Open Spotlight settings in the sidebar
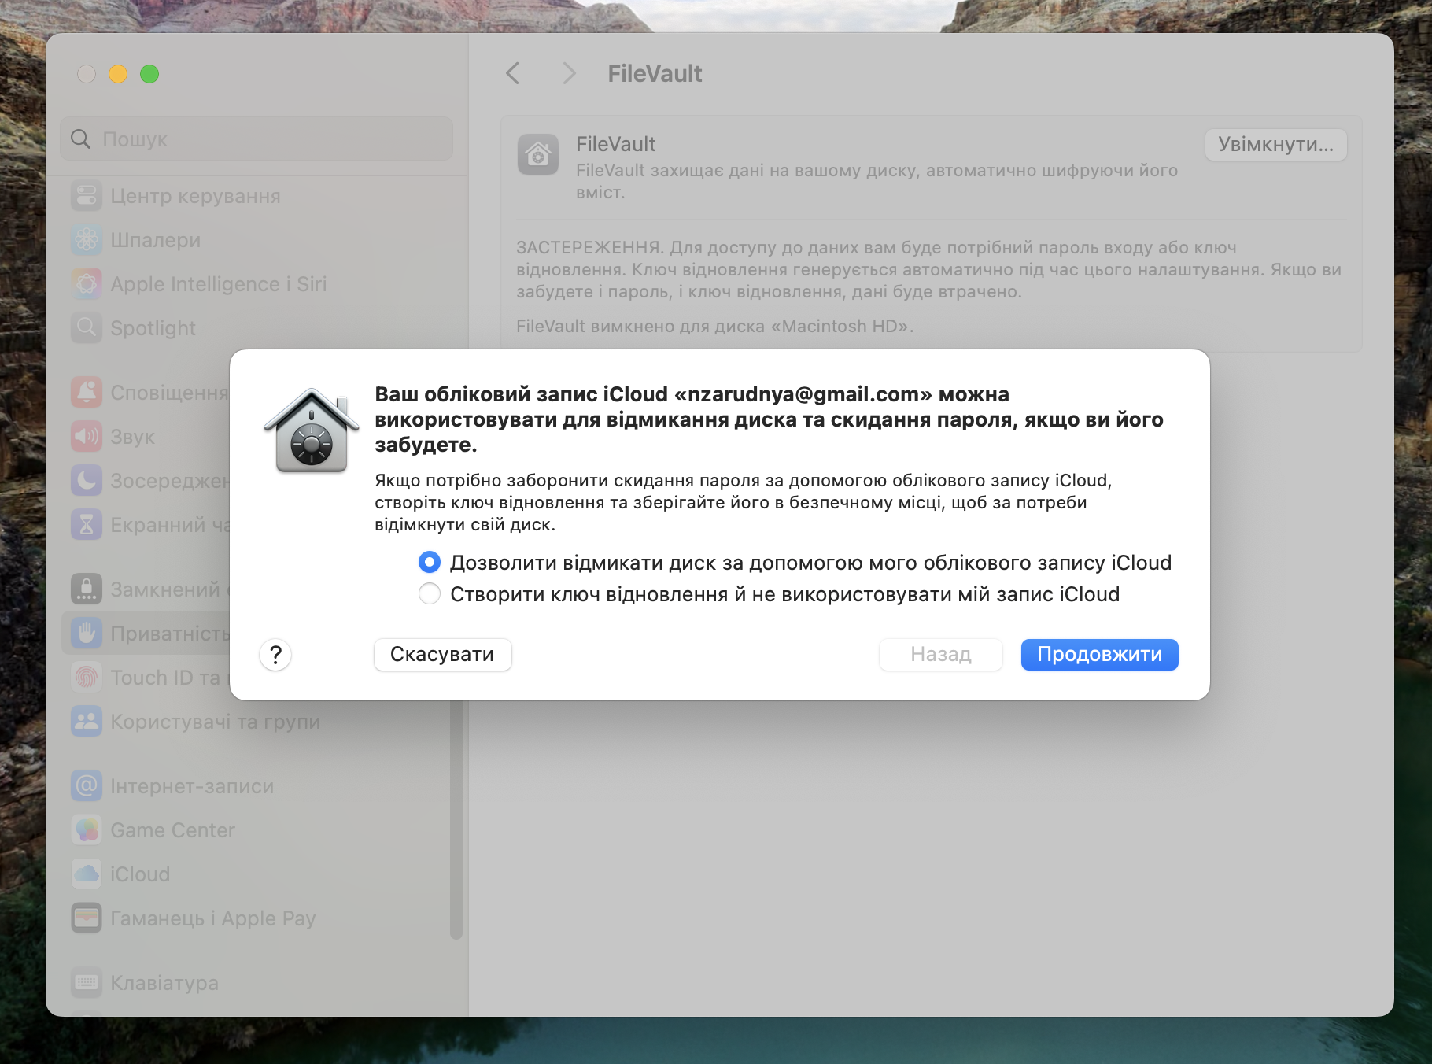The image size is (1432, 1064). click(153, 328)
